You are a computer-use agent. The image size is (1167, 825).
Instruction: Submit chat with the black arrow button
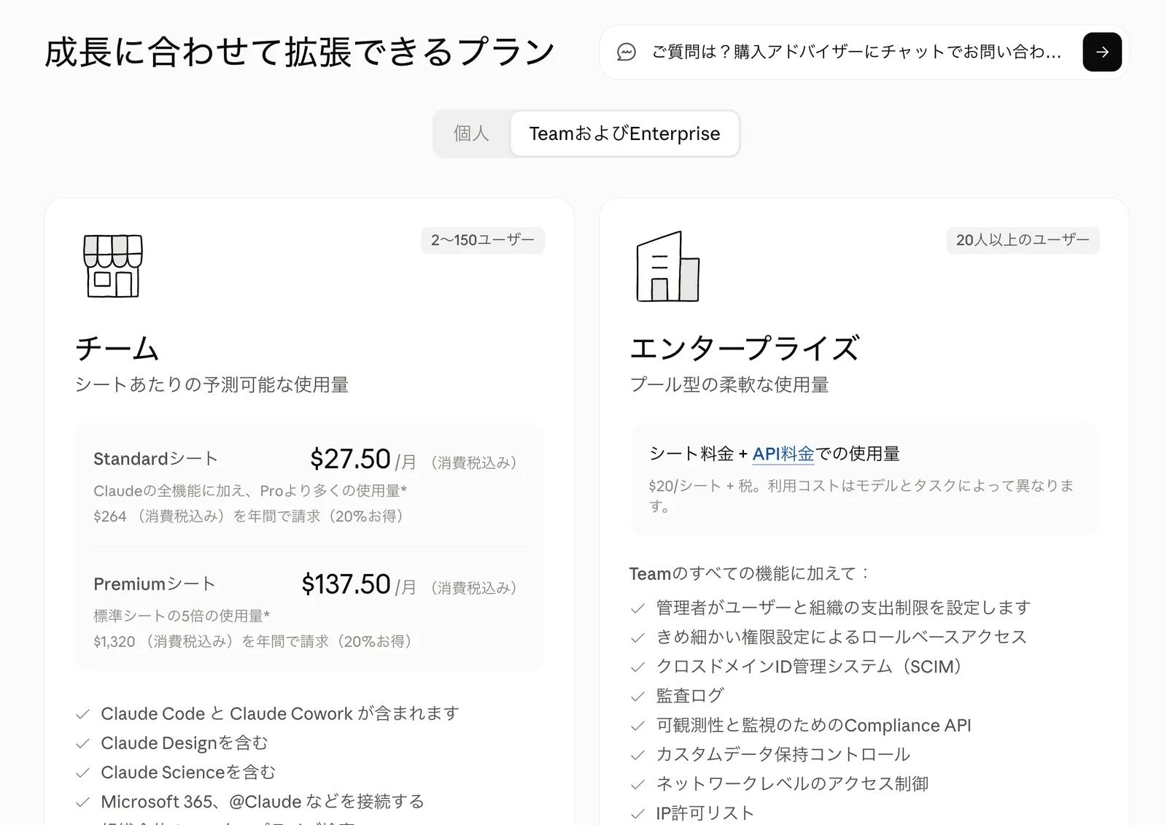tap(1102, 52)
